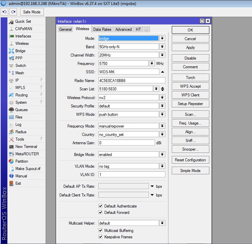This screenshot has width=252, height=244.
Task: Switch to the Data Rates tab
Action: pos(102,29)
